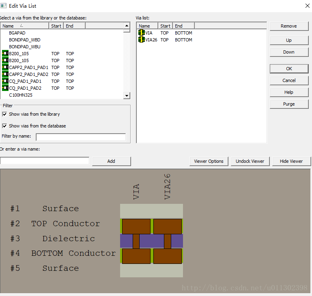Uncheck Show vias from the database
This screenshot has width=312, height=296.
[x=4, y=126]
